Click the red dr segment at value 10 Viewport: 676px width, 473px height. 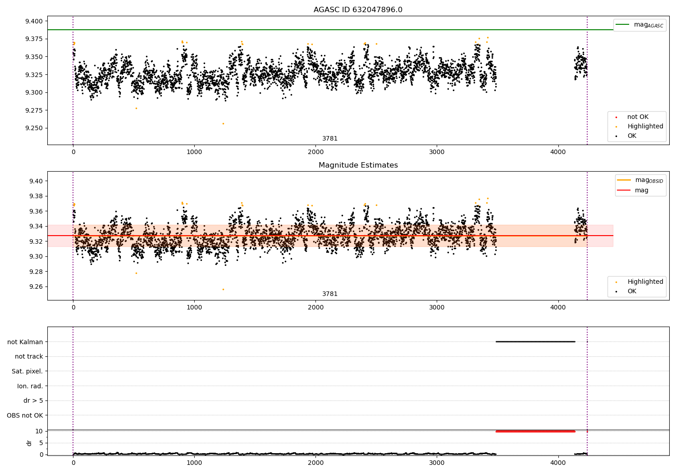[535, 432]
